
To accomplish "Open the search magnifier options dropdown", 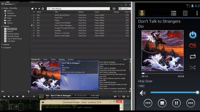I will [120, 9].
